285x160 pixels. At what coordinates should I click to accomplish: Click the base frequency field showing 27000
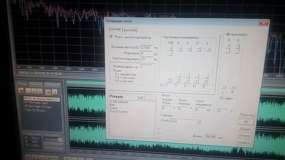click(147, 48)
